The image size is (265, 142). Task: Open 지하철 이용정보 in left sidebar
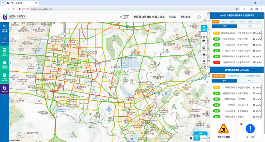[x=5, y=65]
